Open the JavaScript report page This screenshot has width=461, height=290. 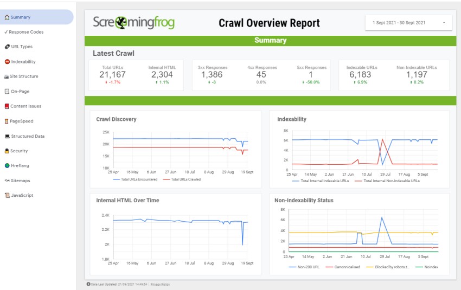click(x=22, y=195)
